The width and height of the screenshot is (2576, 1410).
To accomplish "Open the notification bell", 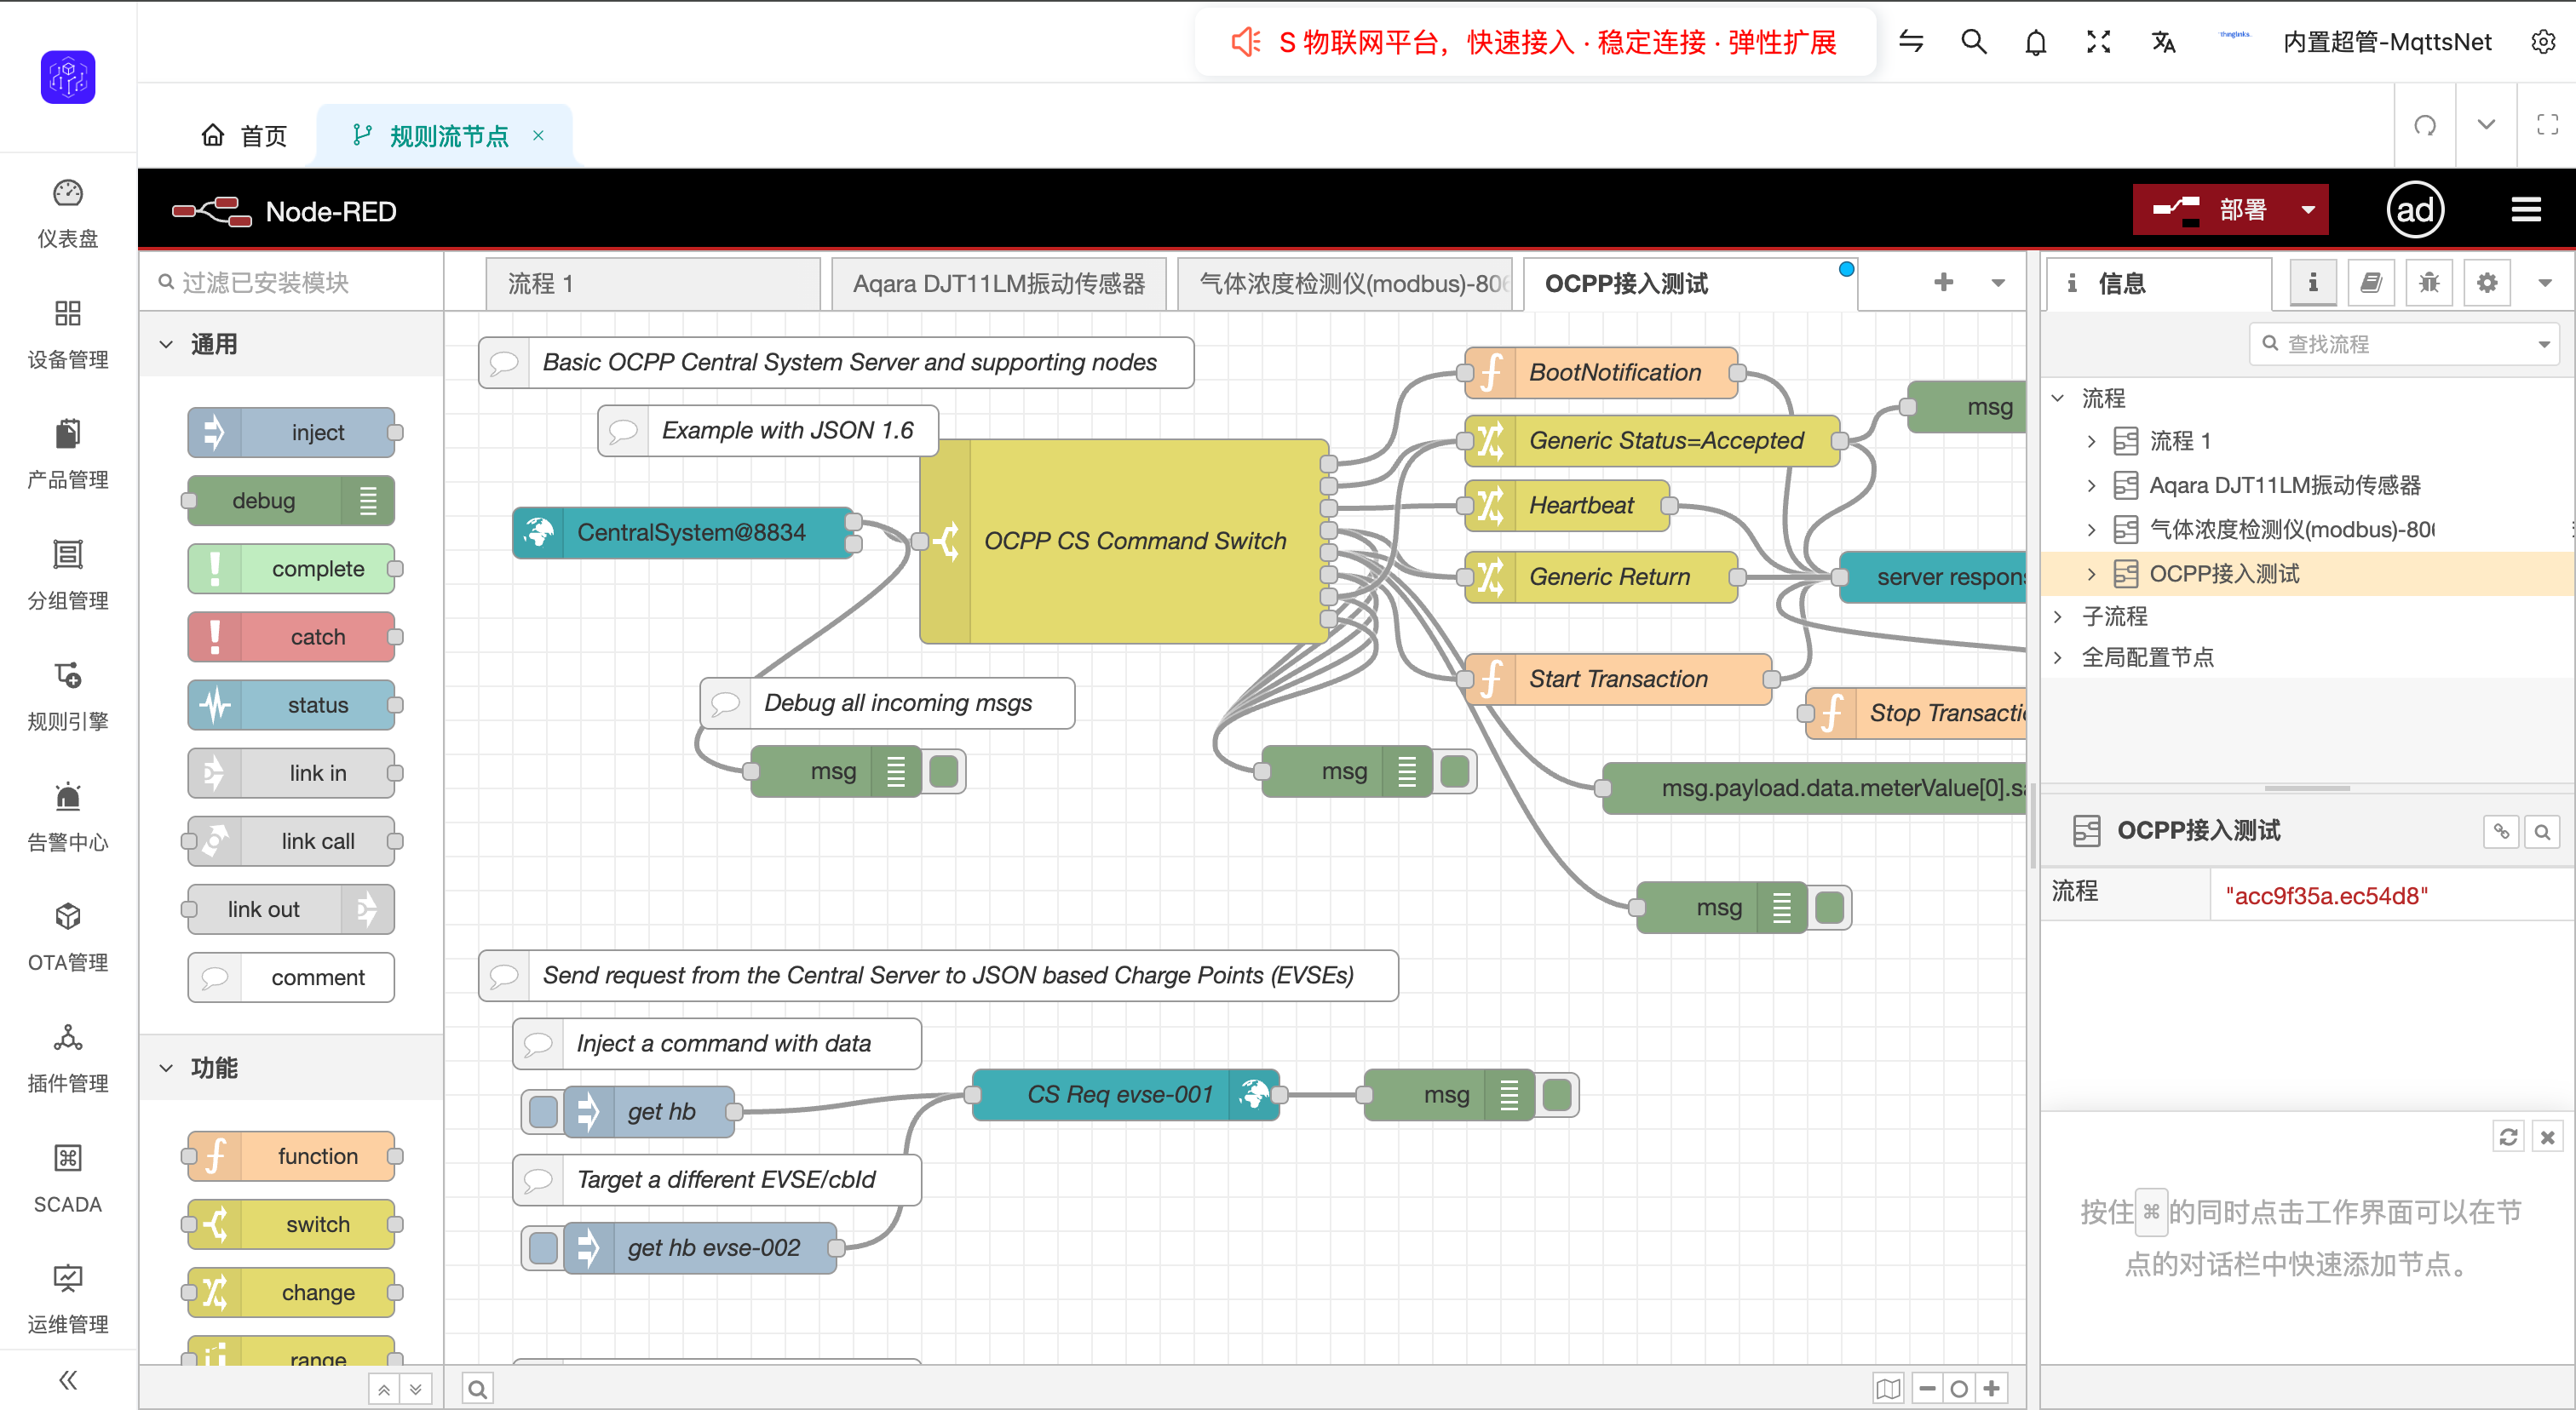I will click(x=2036, y=42).
